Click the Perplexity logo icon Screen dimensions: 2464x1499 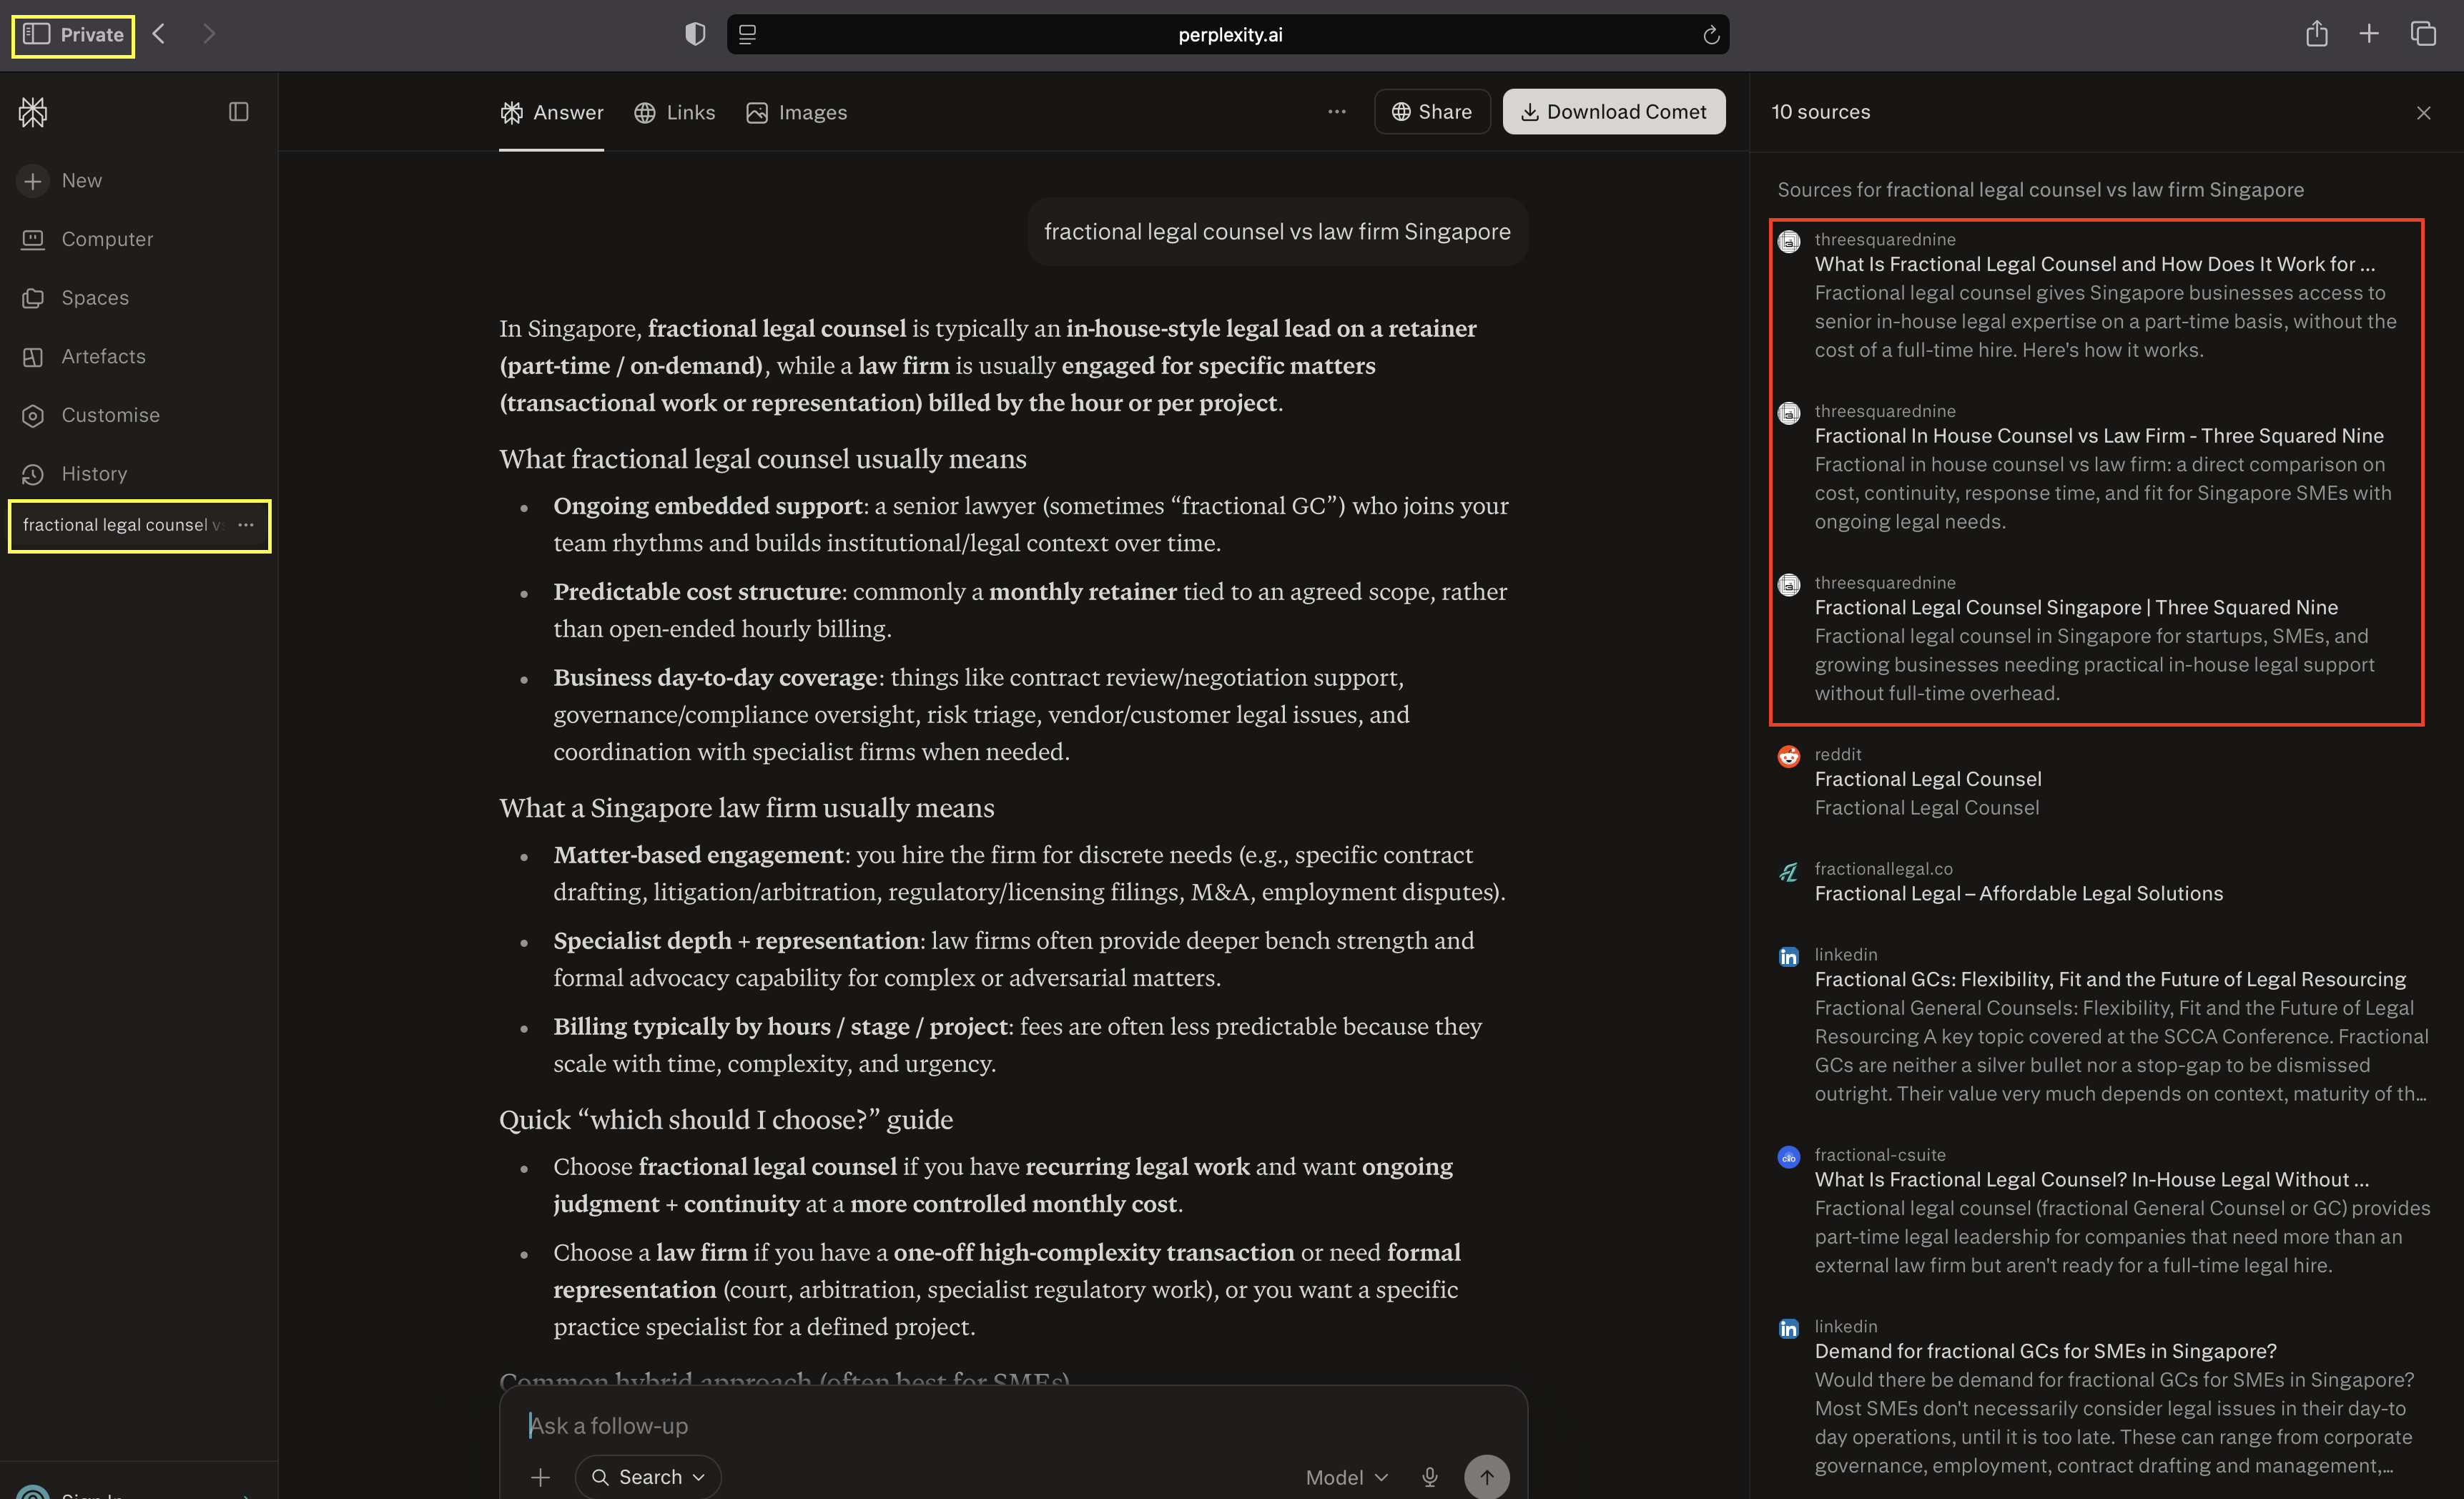33,112
